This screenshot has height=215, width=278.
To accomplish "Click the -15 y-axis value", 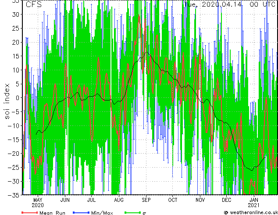I will (14, 140).
